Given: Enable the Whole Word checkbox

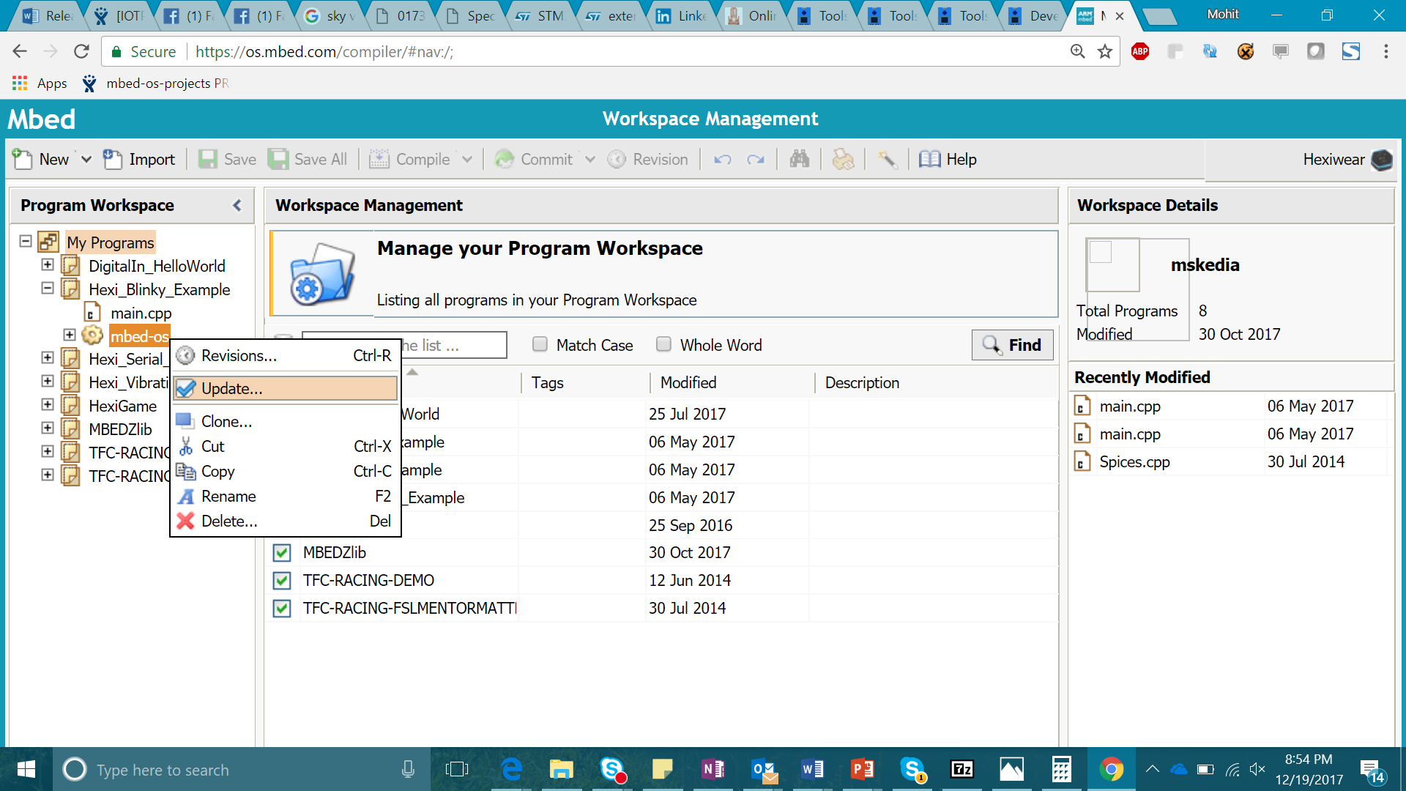Looking at the screenshot, I should [663, 344].
